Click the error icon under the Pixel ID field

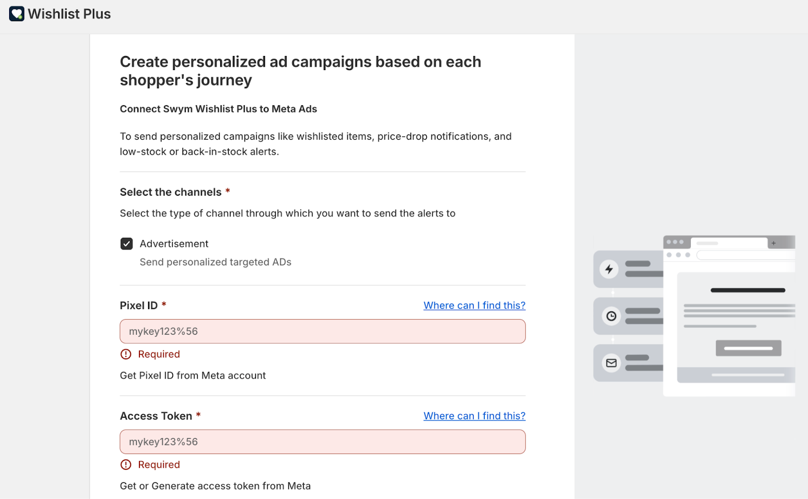pyautogui.click(x=126, y=354)
